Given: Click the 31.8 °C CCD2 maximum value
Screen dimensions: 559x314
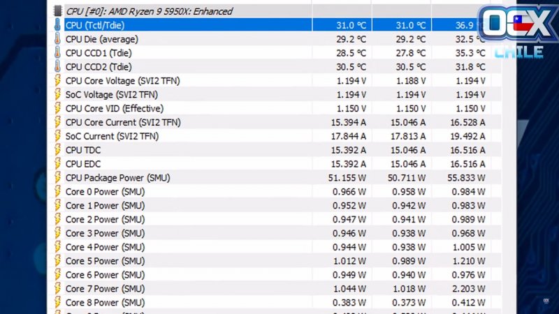Looking at the screenshot, I should point(470,67).
